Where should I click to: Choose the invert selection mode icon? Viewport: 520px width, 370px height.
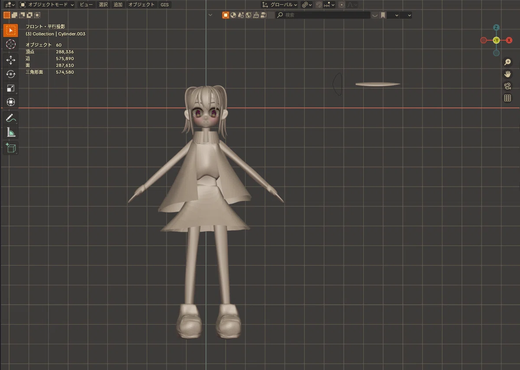click(x=29, y=15)
